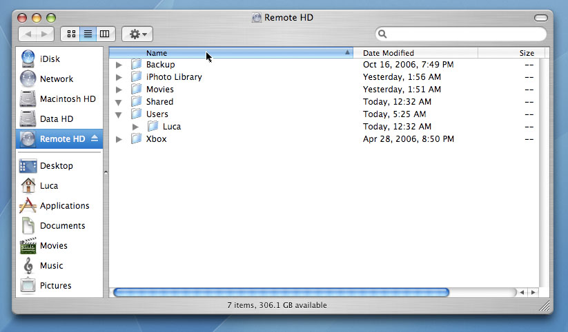Sort by Date Modified column header
568x332 pixels.
[x=415, y=53]
